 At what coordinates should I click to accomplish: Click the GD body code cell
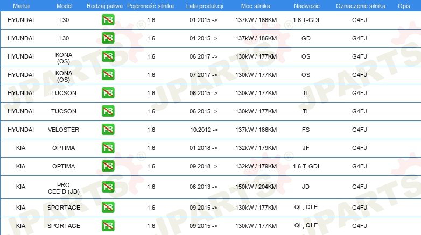pyautogui.click(x=306, y=38)
